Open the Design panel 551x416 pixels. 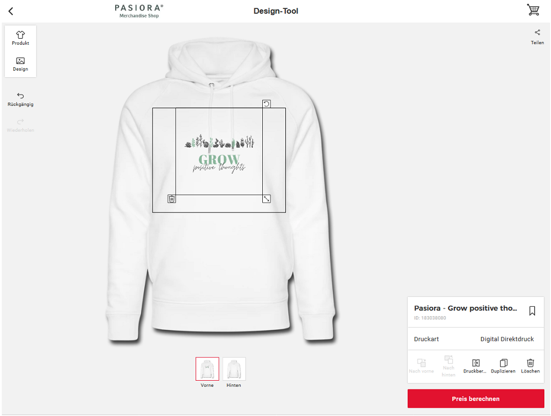(x=20, y=64)
